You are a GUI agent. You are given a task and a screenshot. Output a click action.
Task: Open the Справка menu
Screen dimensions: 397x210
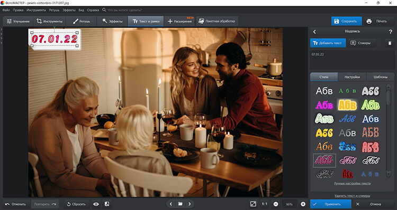pyautogui.click(x=93, y=10)
